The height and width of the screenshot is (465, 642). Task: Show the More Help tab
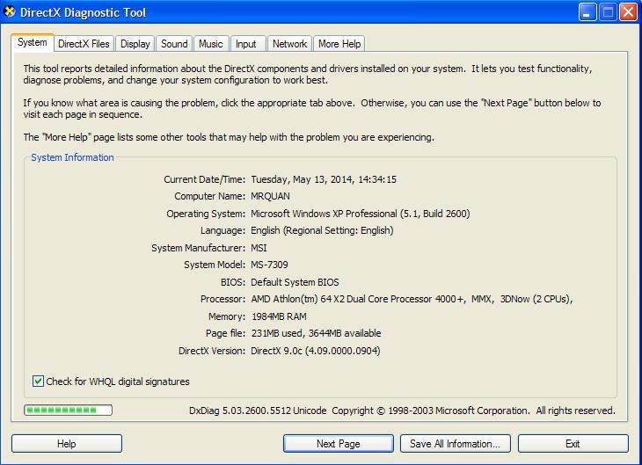pos(339,44)
